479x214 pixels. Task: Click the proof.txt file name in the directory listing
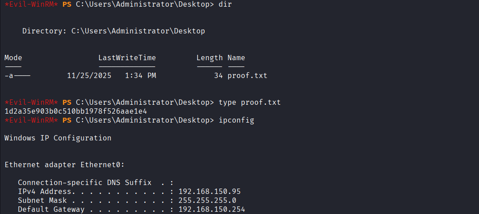coord(247,75)
